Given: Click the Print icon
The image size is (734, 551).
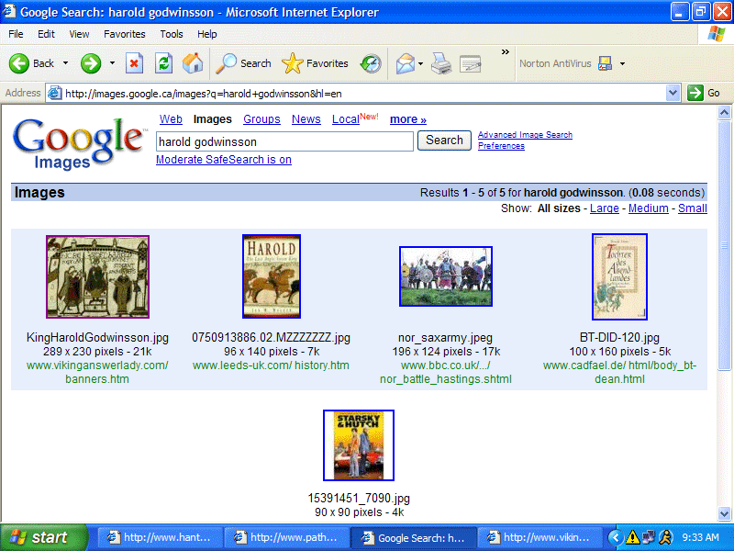Looking at the screenshot, I should [x=441, y=63].
